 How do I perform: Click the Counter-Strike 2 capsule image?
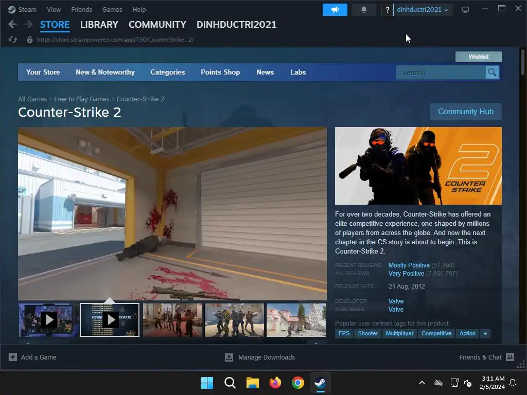418,166
